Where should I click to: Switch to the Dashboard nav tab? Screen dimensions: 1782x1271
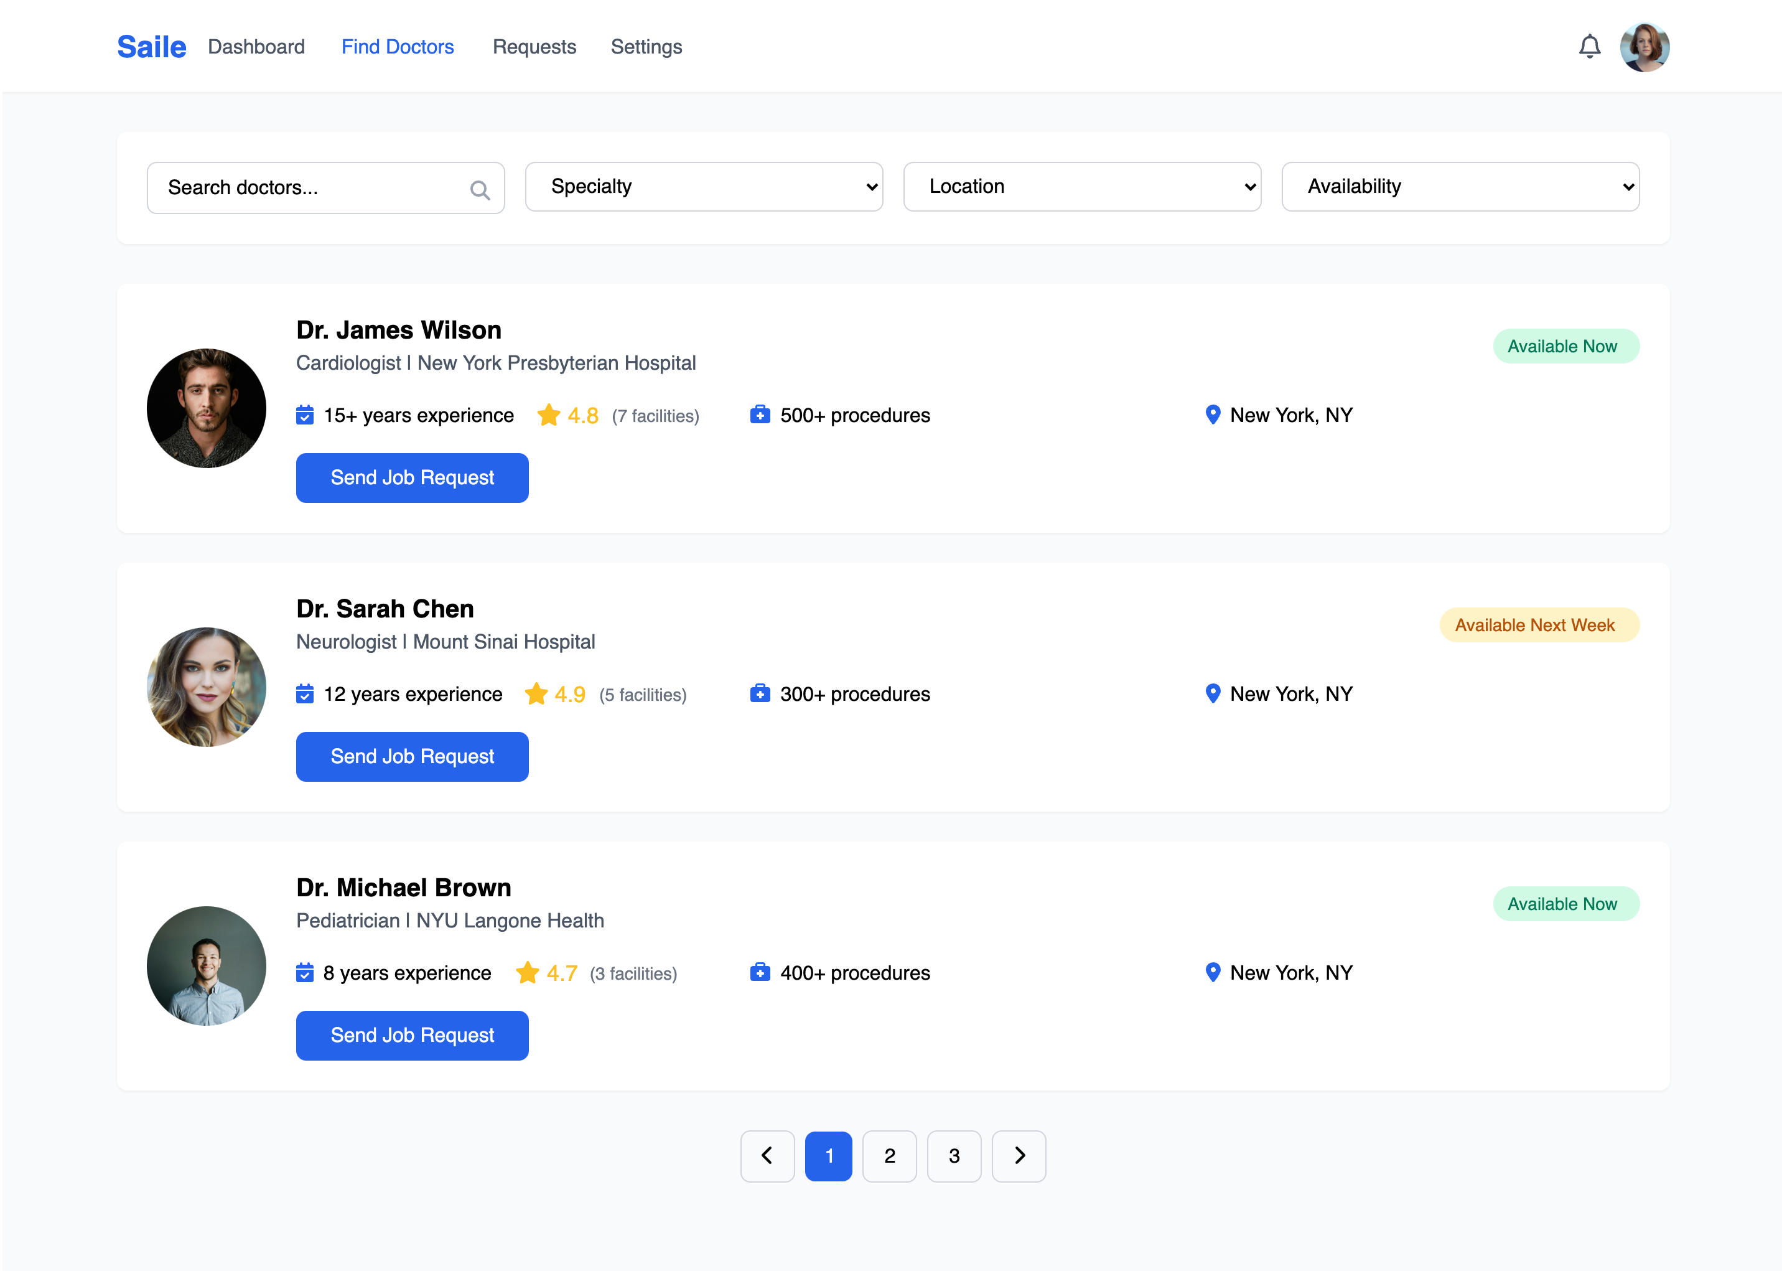point(256,47)
